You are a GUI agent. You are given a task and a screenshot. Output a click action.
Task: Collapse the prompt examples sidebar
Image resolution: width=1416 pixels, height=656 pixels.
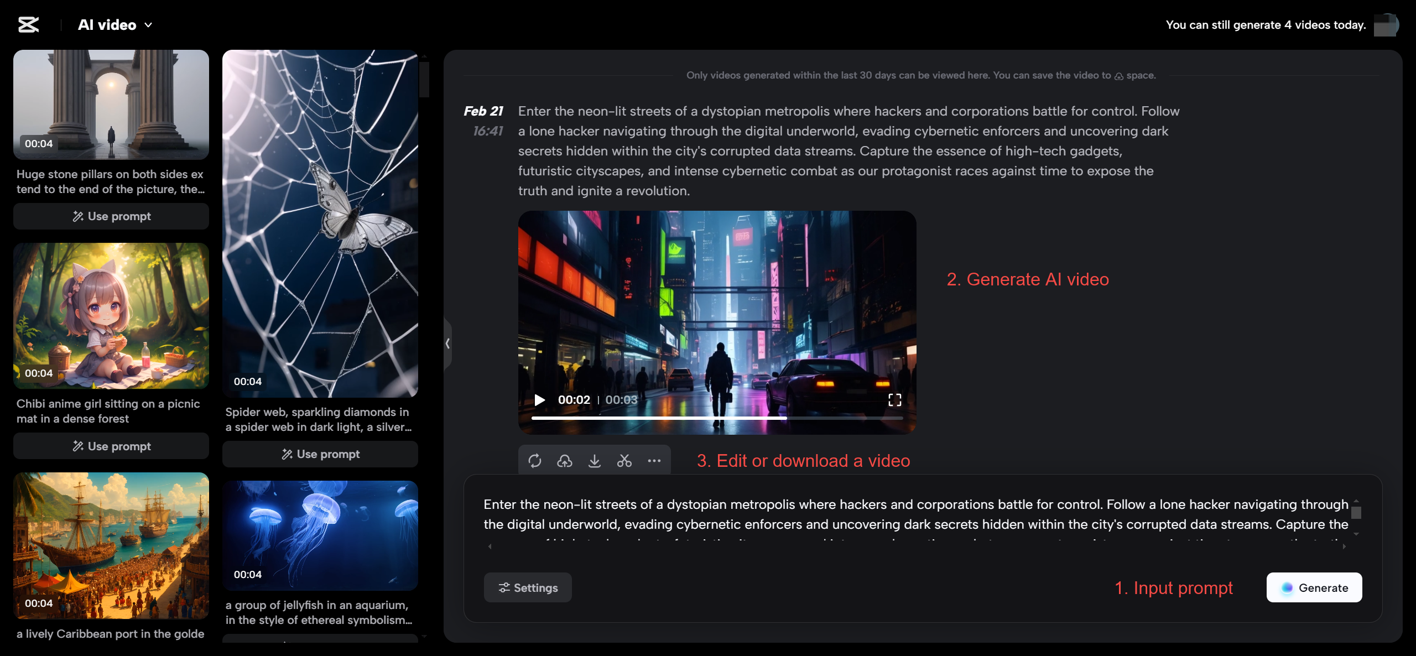tap(447, 344)
